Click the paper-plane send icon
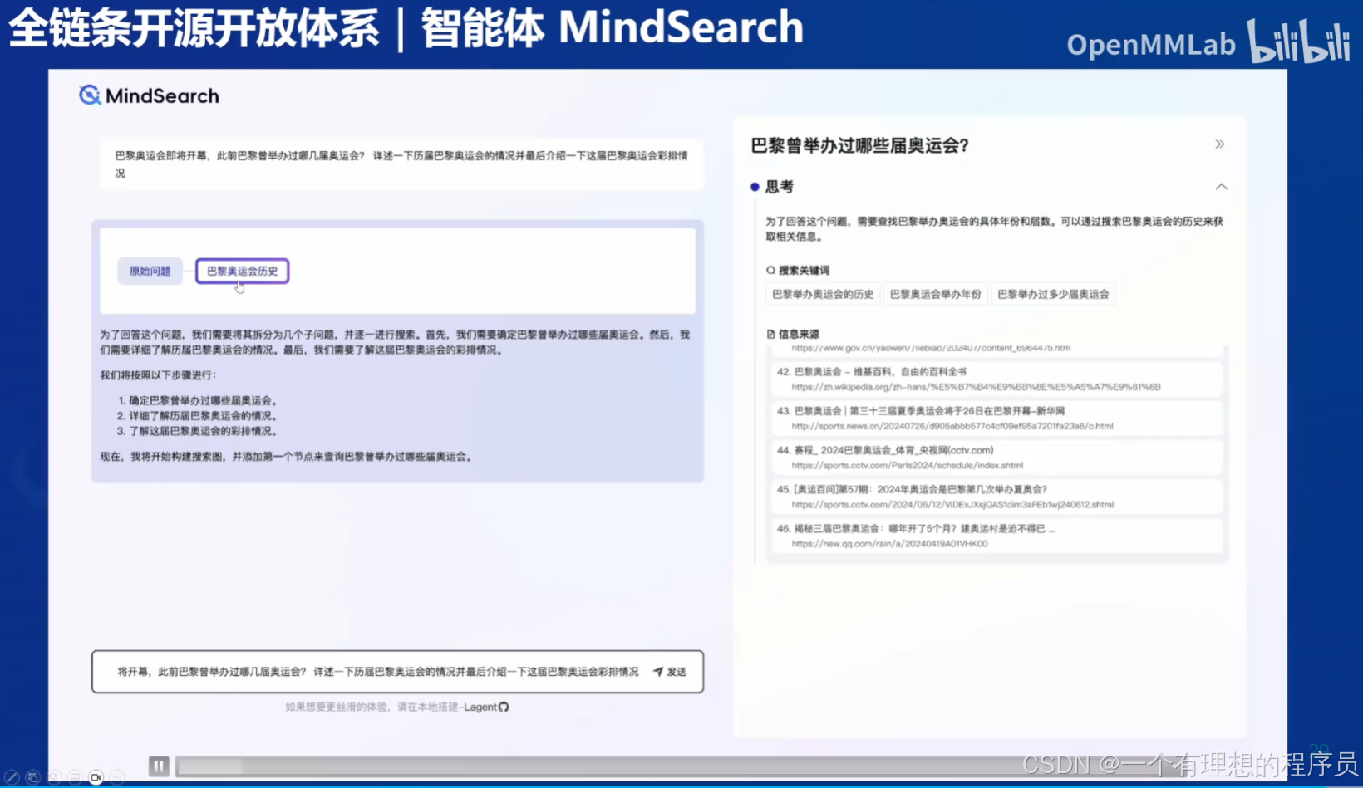This screenshot has height=788, width=1363. 657,672
